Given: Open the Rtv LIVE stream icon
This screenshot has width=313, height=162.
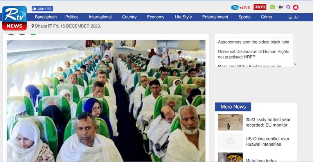Looking at the screenshot, I should click(240, 7).
